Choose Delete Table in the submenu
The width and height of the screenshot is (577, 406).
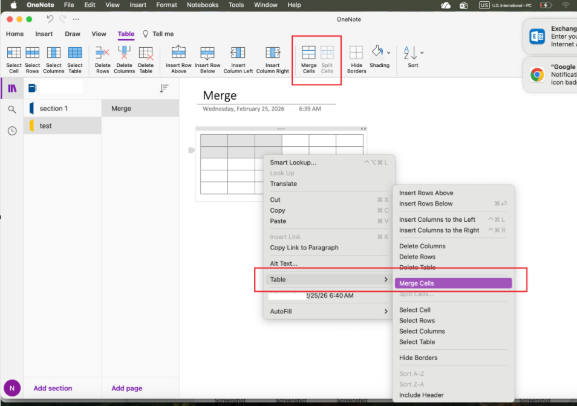coord(453,268)
